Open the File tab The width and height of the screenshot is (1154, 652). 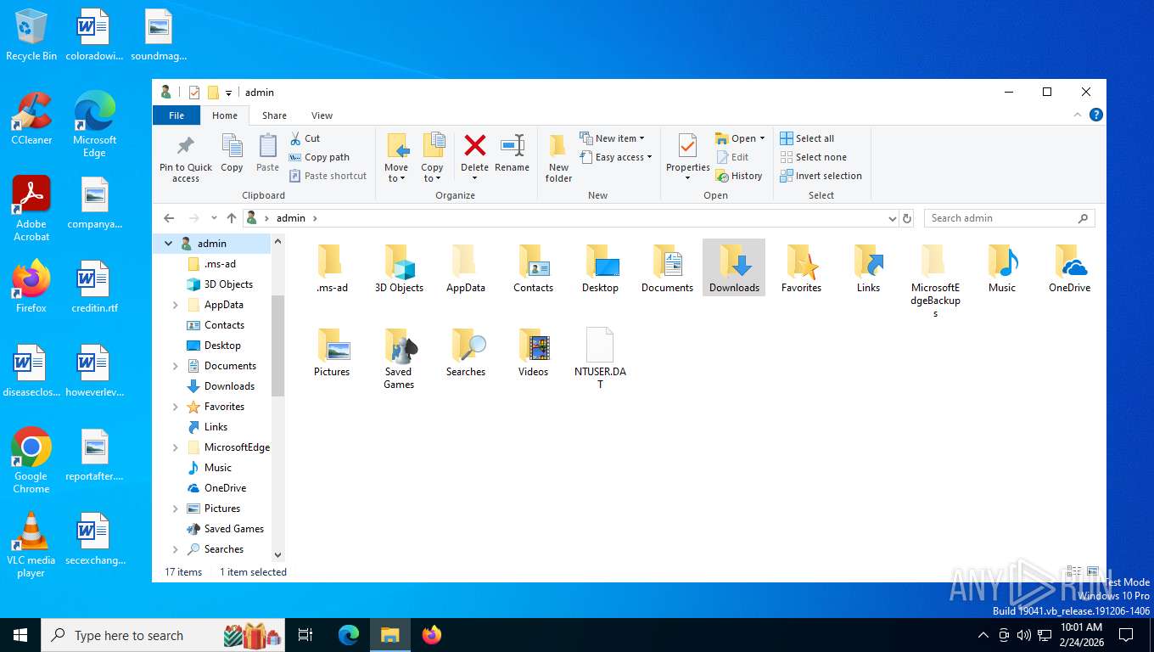176,115
